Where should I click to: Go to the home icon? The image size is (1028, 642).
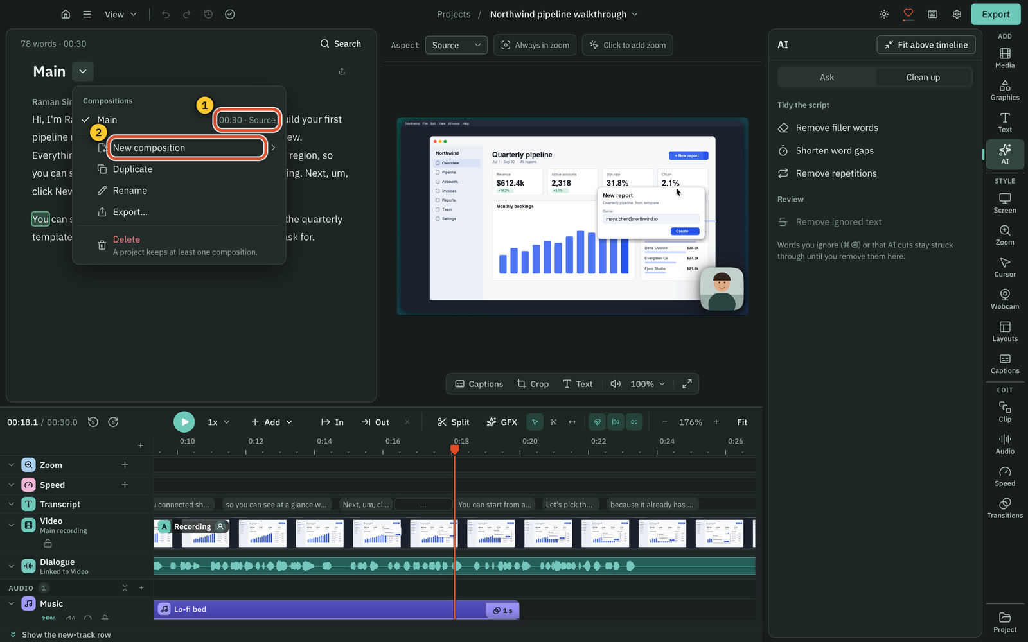click(66, 14)
